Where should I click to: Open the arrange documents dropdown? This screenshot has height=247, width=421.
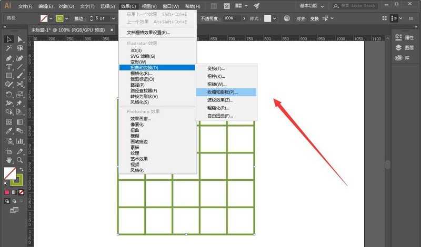tap(241, 6)
